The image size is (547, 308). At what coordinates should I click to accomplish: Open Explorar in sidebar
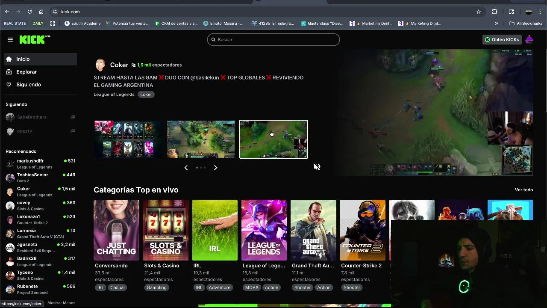[41, 72]
